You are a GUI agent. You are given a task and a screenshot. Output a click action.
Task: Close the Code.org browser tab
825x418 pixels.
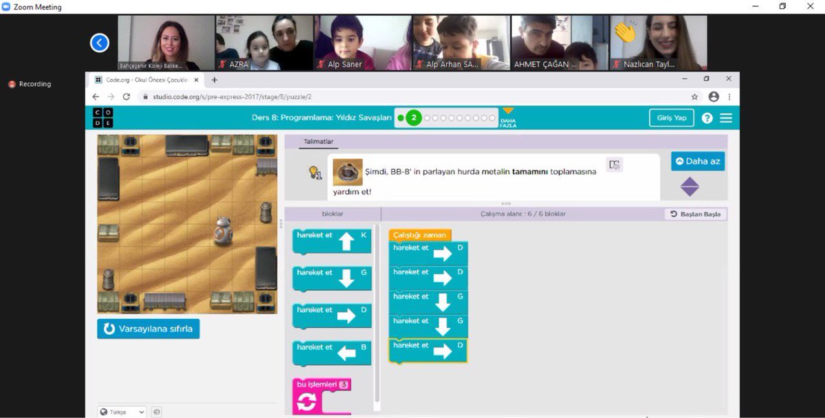click(x=197, y=80)
